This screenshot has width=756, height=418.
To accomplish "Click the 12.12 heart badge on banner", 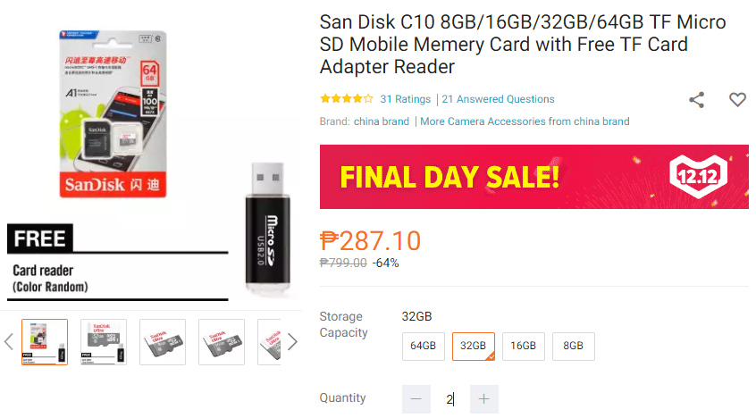I will click(698, 177).
